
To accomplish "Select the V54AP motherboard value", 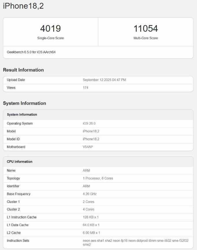I will [88, 147].
